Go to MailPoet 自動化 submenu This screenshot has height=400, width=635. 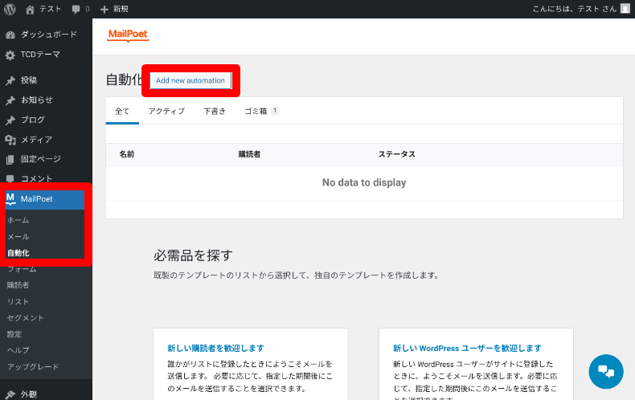(18, 253)
